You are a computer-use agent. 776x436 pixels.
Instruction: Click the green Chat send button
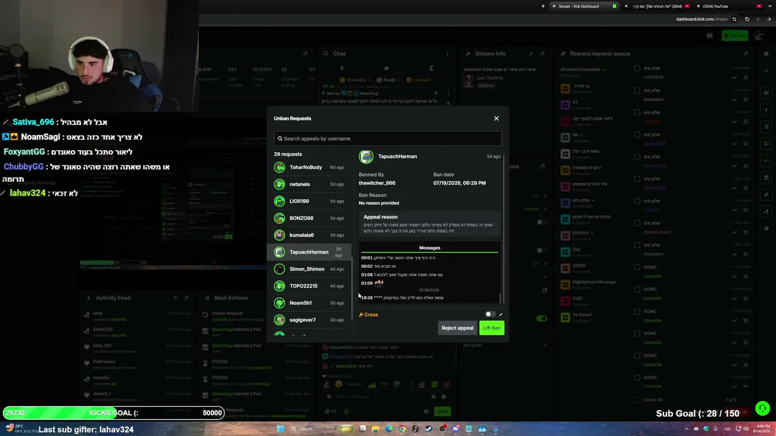pos(443,411)
